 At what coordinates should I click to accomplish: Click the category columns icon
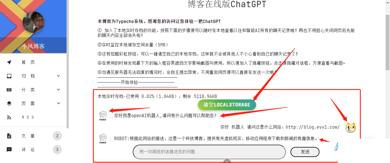(9, 90)
